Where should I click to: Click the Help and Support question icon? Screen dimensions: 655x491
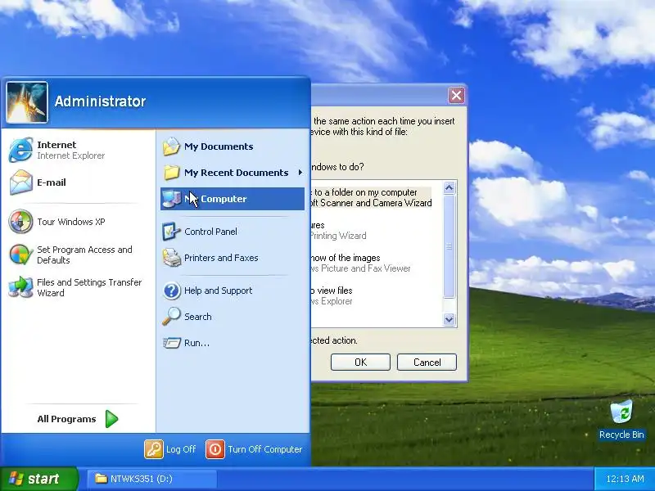pyautogui.click(x=171, y=291)
